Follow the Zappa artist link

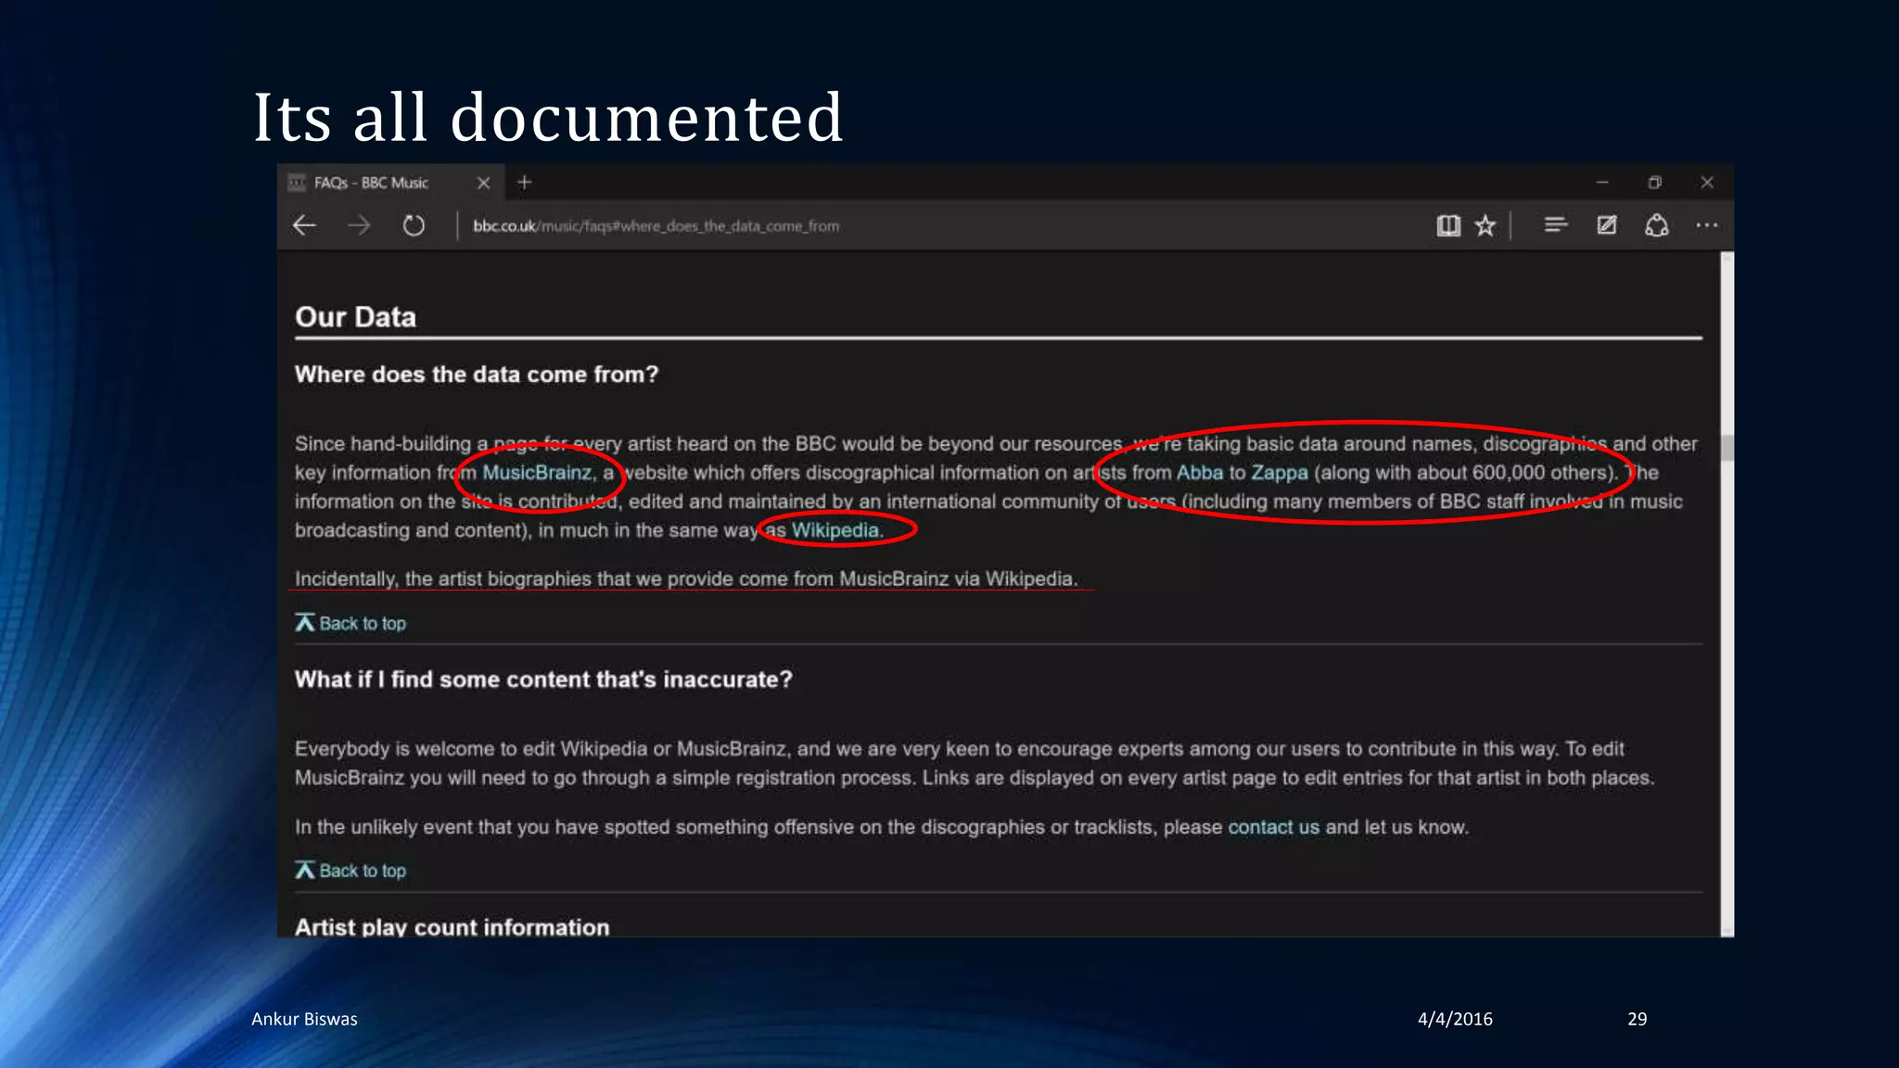[x=1279, y=473]
